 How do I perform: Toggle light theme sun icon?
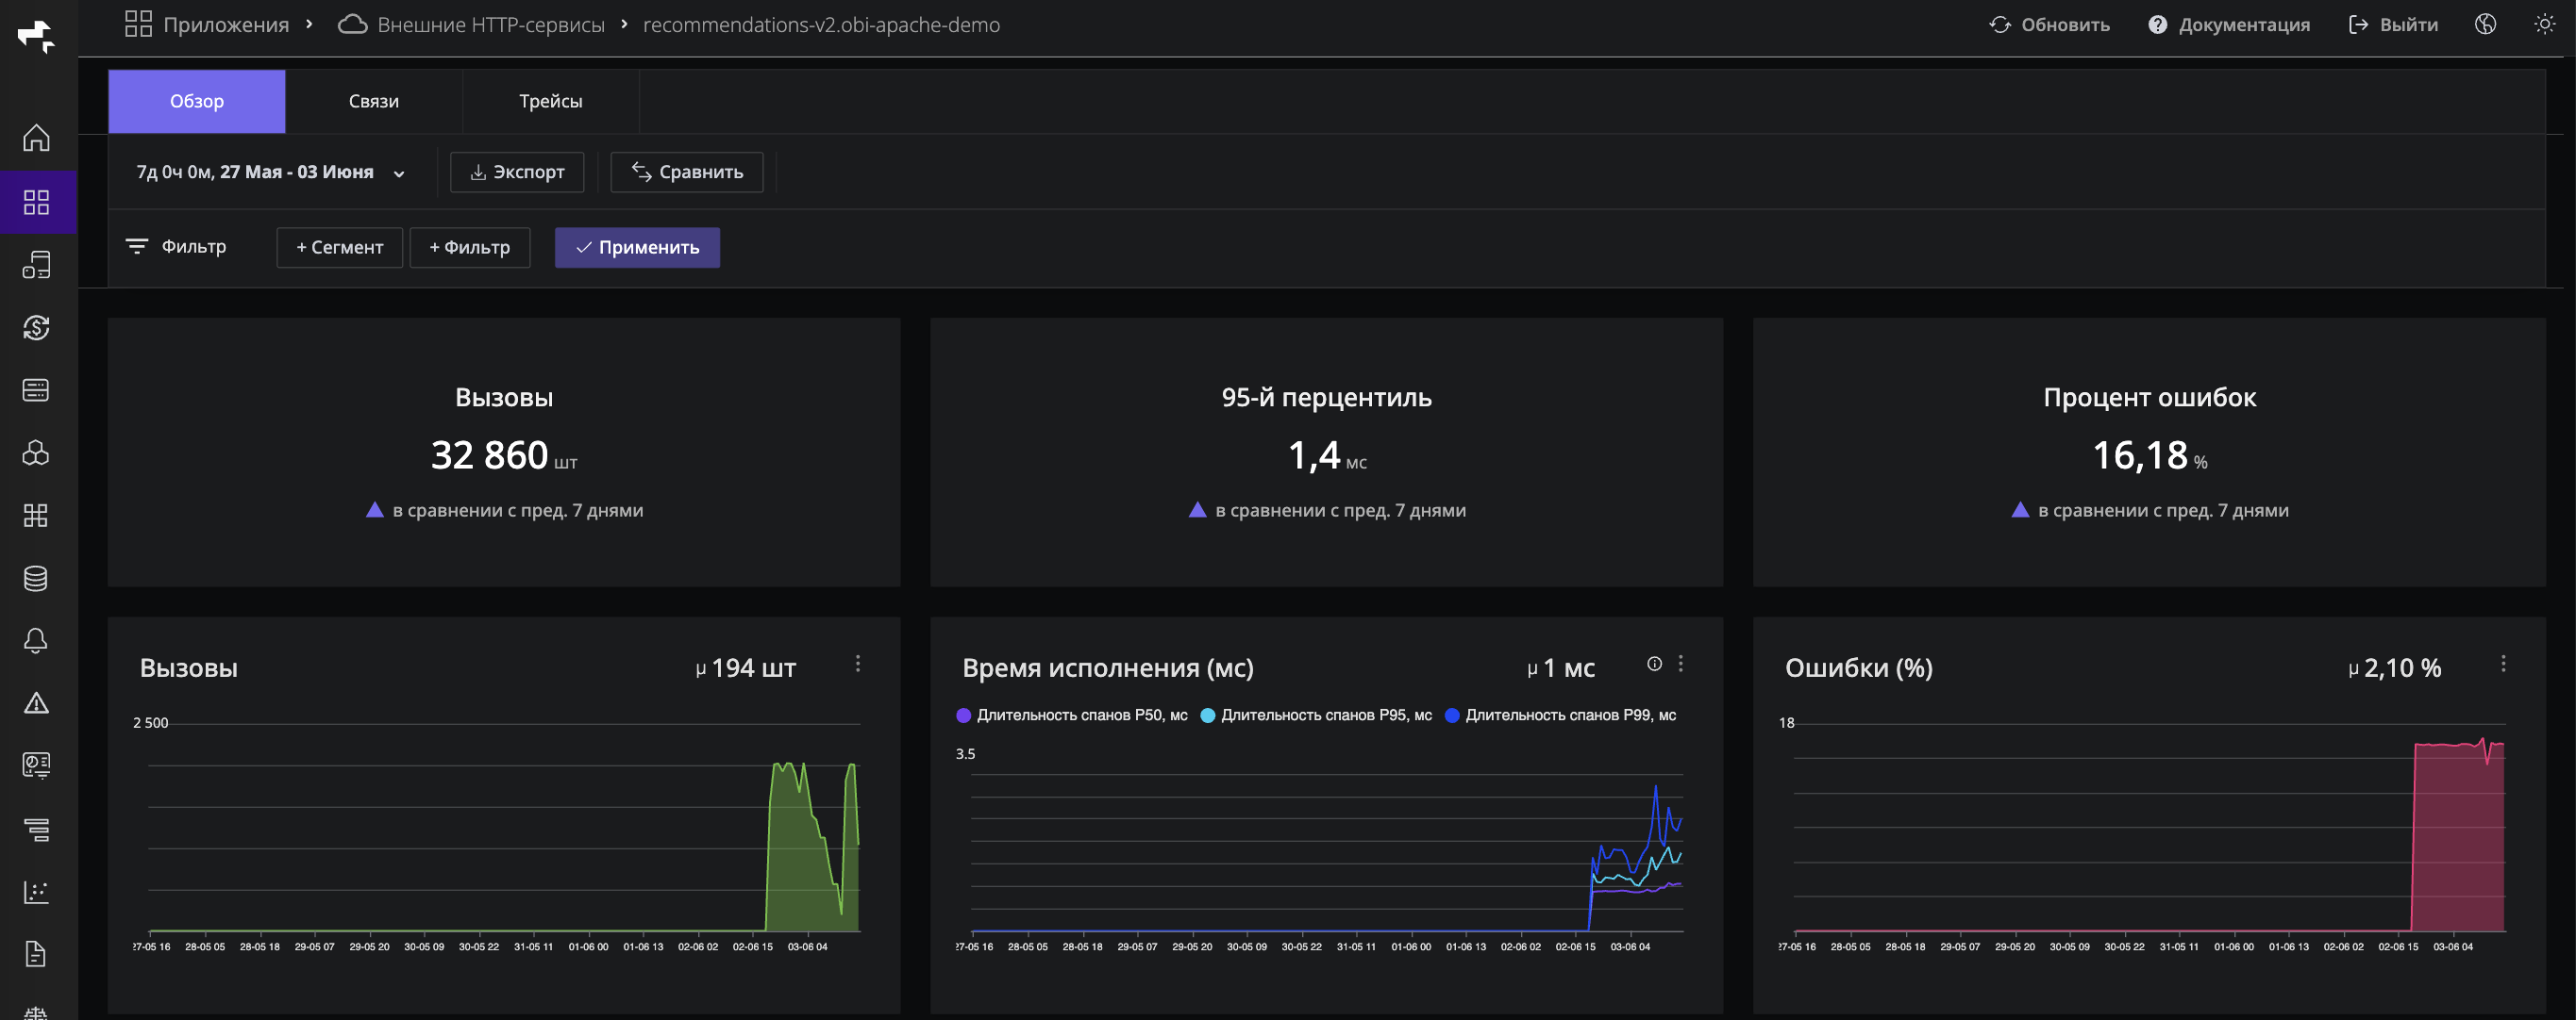pyautogui.click(x=2544, y=24)
